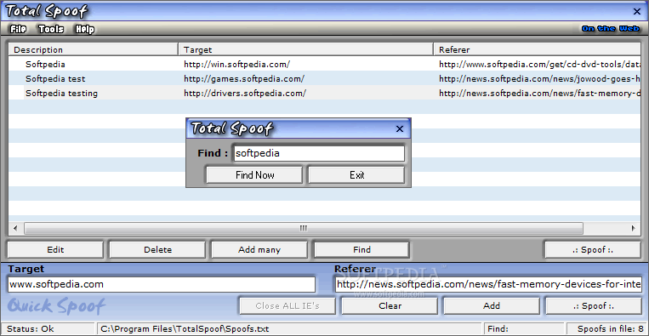Screen dimensions: 649x336
Task: Click the Spoofs in file: 8 entry
Action: point(607,329)
